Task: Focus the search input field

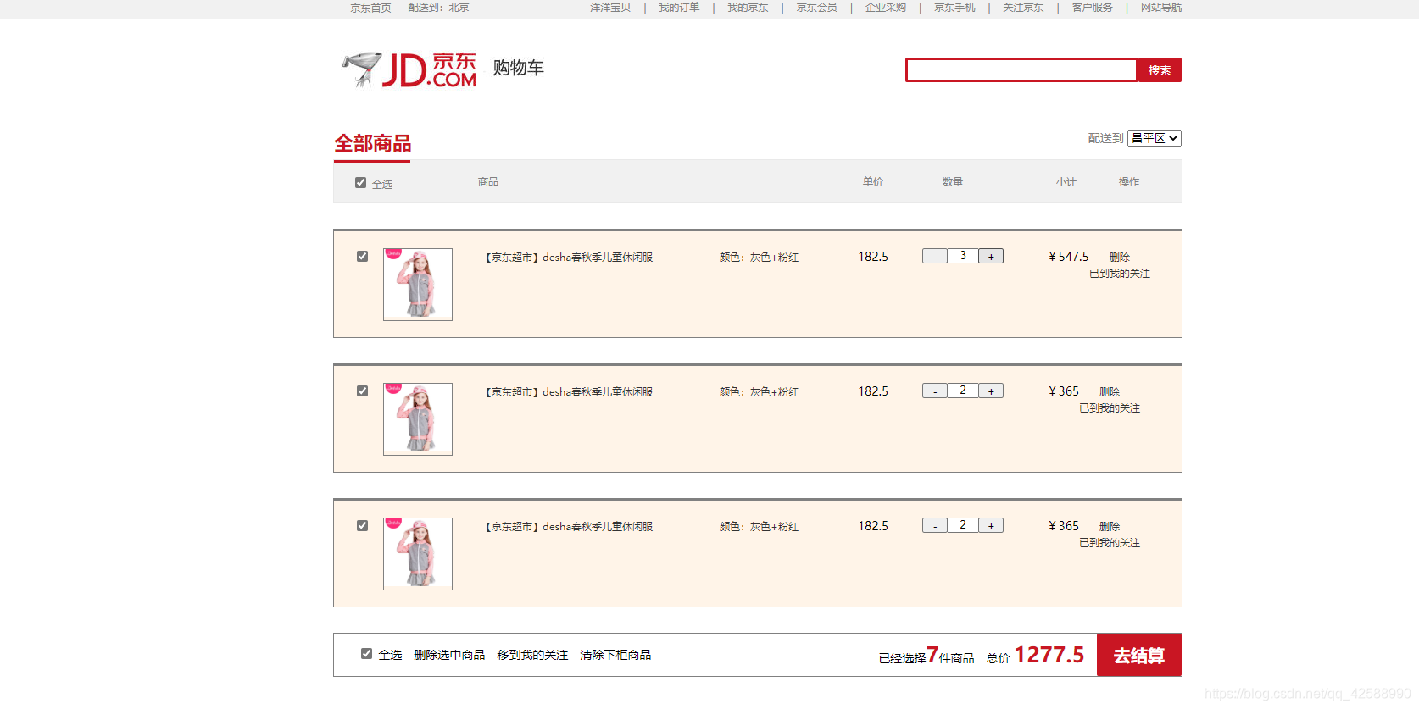Action: point(1021,69)
